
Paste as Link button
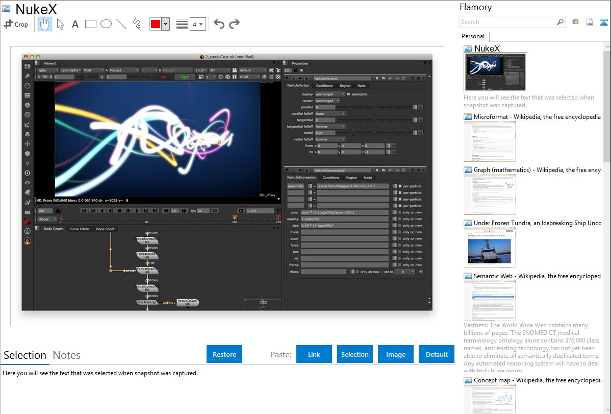click(x=314, y=354)
